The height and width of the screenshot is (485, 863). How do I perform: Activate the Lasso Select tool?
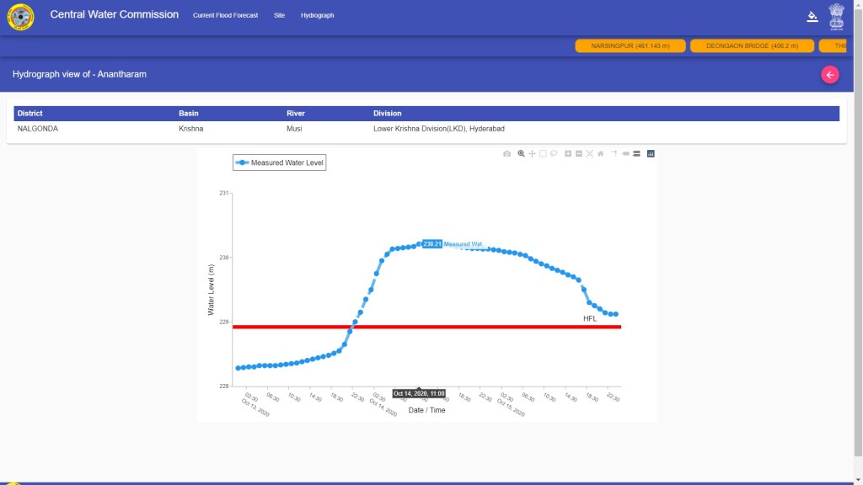click(x=554, y=154)
